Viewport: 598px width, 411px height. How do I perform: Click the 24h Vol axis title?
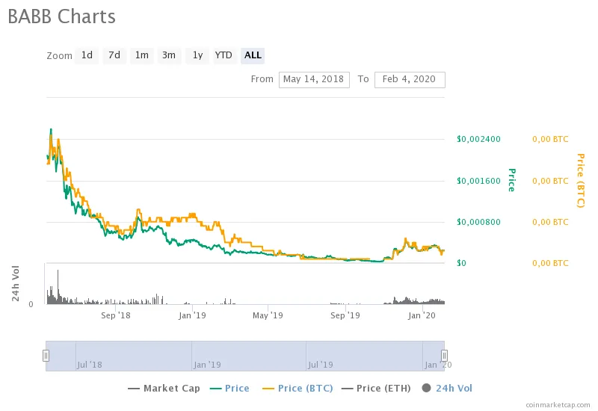tap(15, 283)
